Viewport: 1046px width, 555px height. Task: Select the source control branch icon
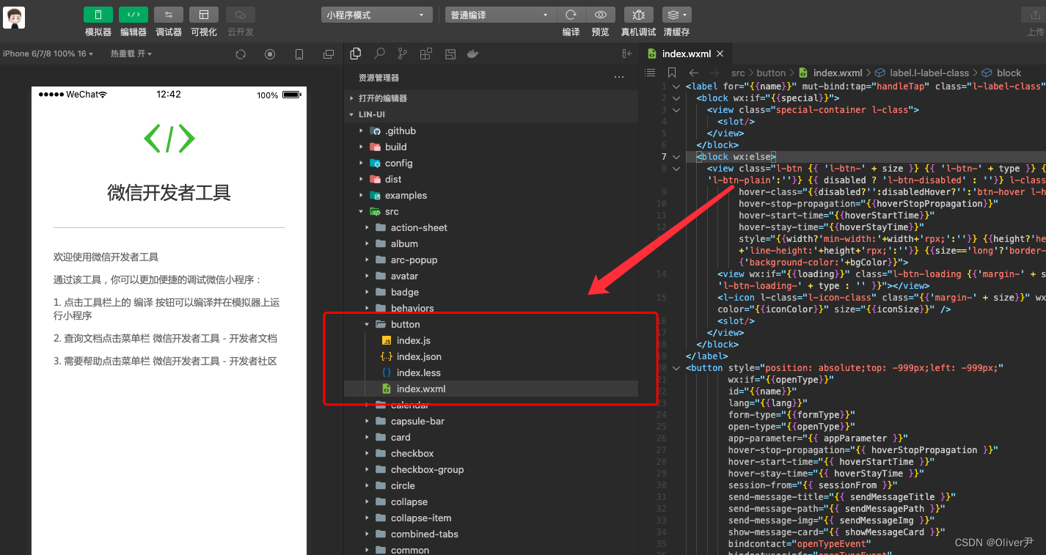coord(402,54)
